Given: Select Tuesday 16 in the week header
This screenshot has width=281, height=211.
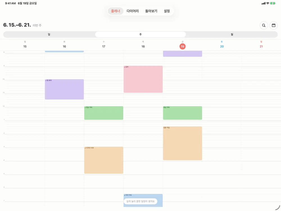Looking at the screenshot, I should pos(64,46).
